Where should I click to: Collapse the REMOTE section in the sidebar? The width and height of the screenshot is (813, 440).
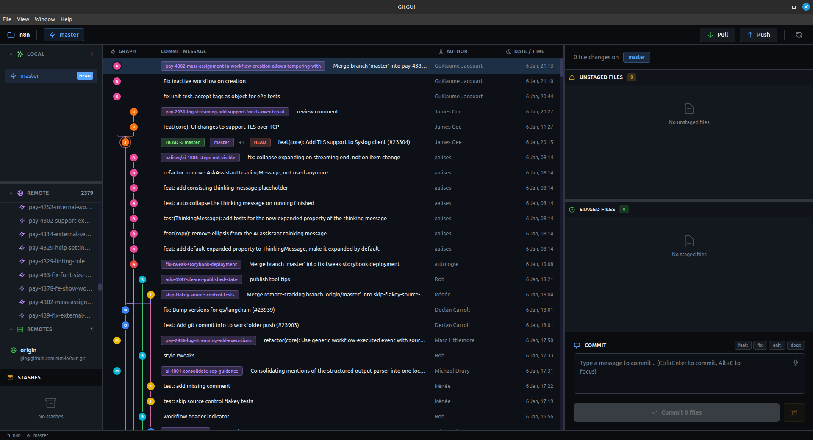tap(10, 193)
